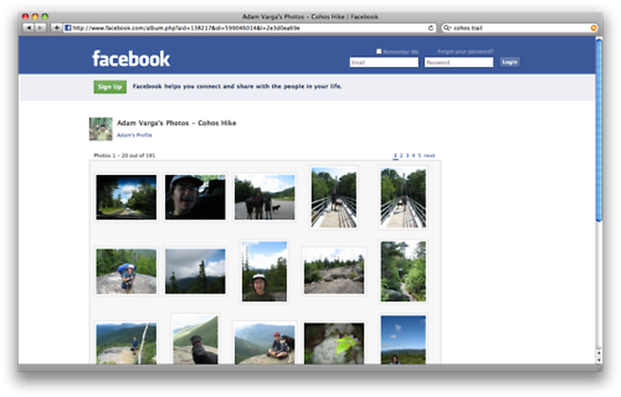
Task: Go to photo page 3
Action: point(407,156)
